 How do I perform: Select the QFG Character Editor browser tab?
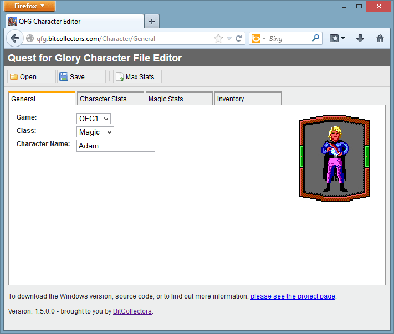pos(74,22)
